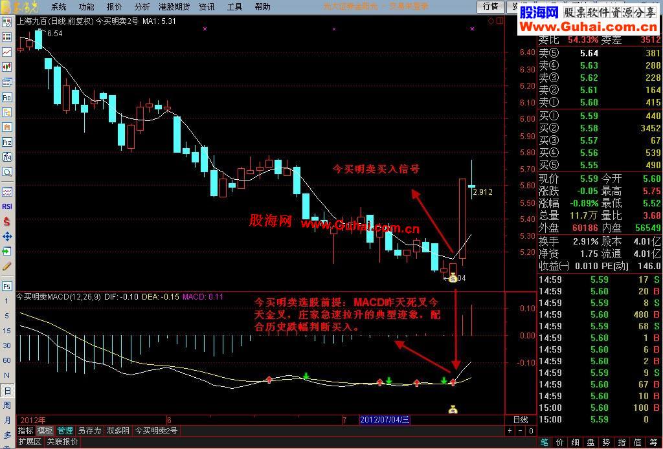Open the 分析 menu
The height and width of the screenshot is (449, 663).
(x=142, y=6)
